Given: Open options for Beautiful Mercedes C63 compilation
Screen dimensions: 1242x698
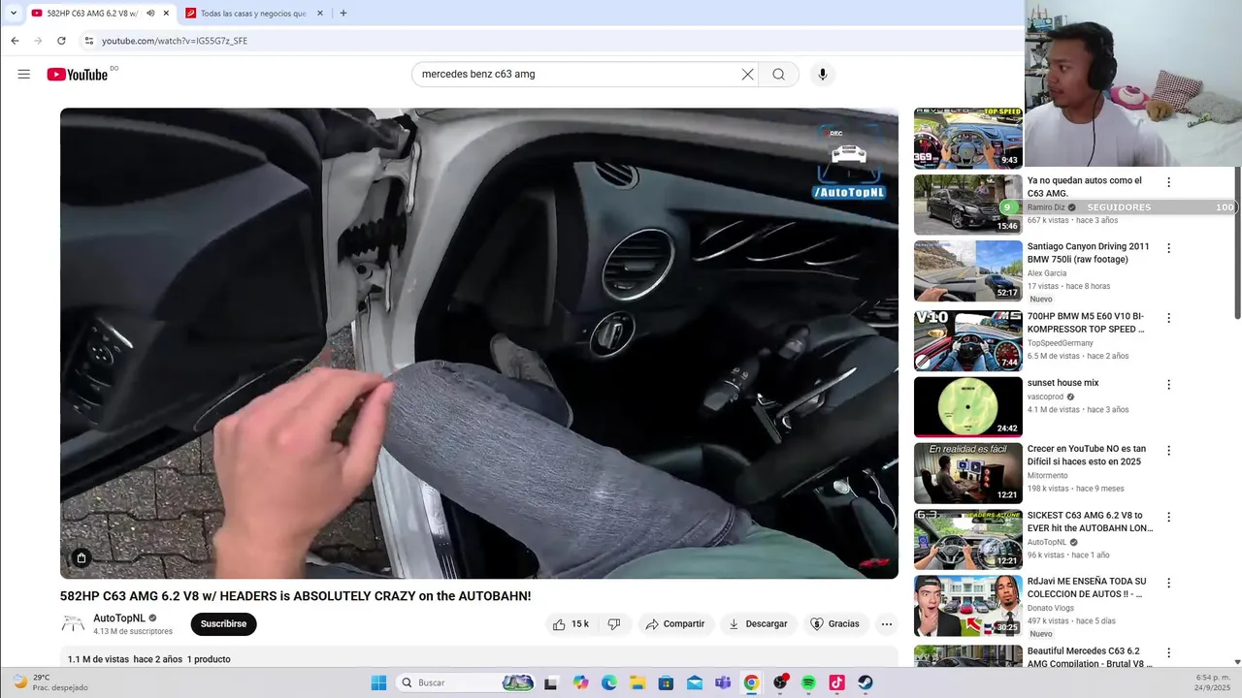Looking at the screenshot, I should 1168,653.
